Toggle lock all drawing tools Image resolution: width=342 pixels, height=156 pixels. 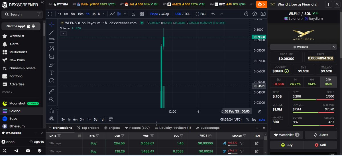pyautogui.click(x=52, y=118)
